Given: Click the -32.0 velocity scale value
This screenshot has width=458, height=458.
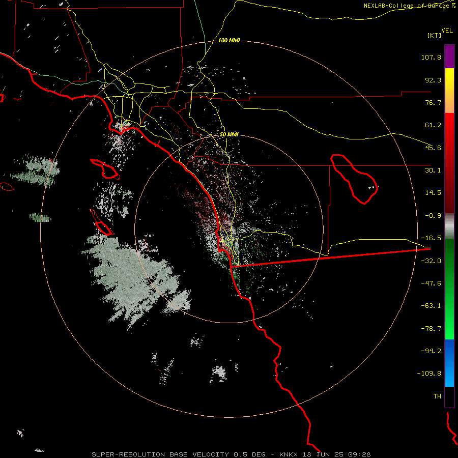Looking at the screenshot, I should tap(431, 261).
